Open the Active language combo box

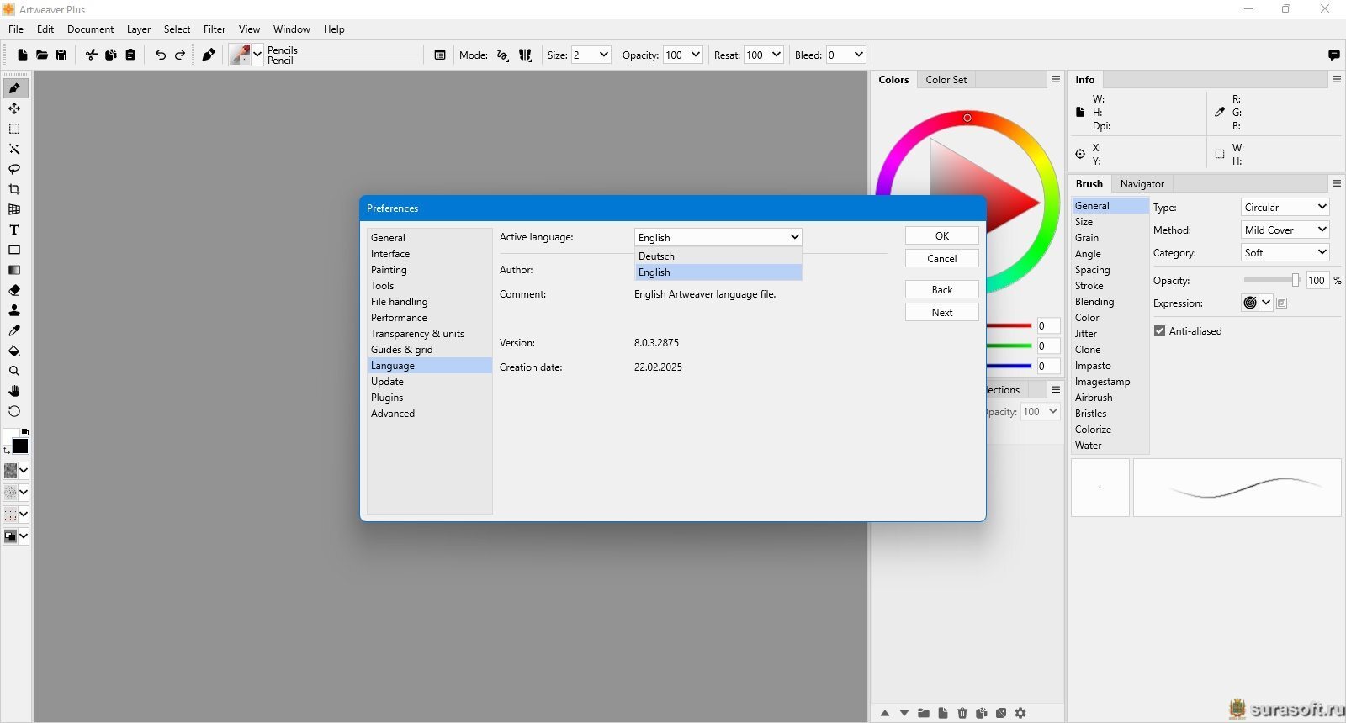718,237
